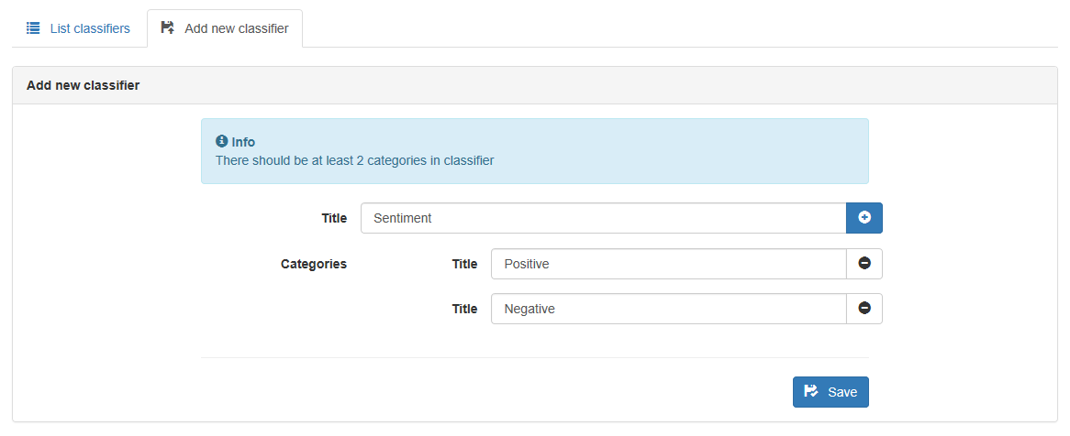Click the Info heading text
Image resolution: width=1070 pixels, height=436 pixels.
(x=243, y=142)
